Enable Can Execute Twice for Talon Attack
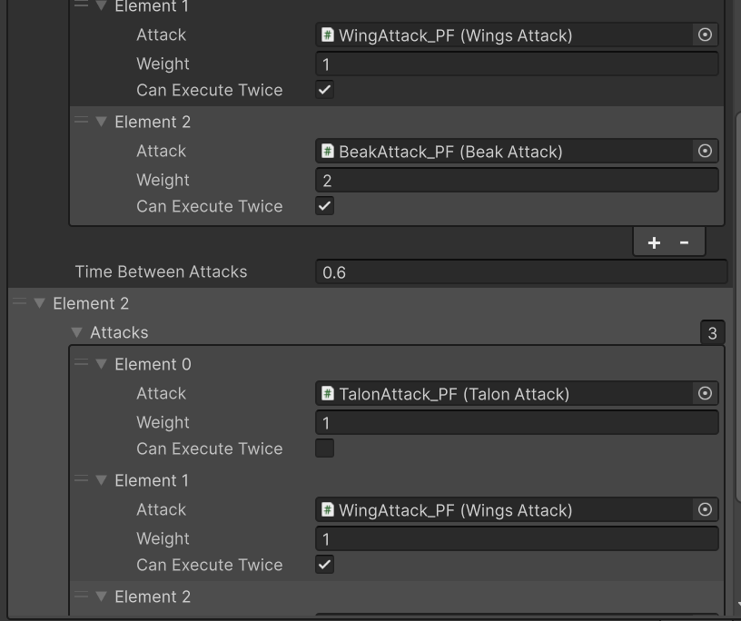Viewport: 741px width, 621px height. click(325, 448)
